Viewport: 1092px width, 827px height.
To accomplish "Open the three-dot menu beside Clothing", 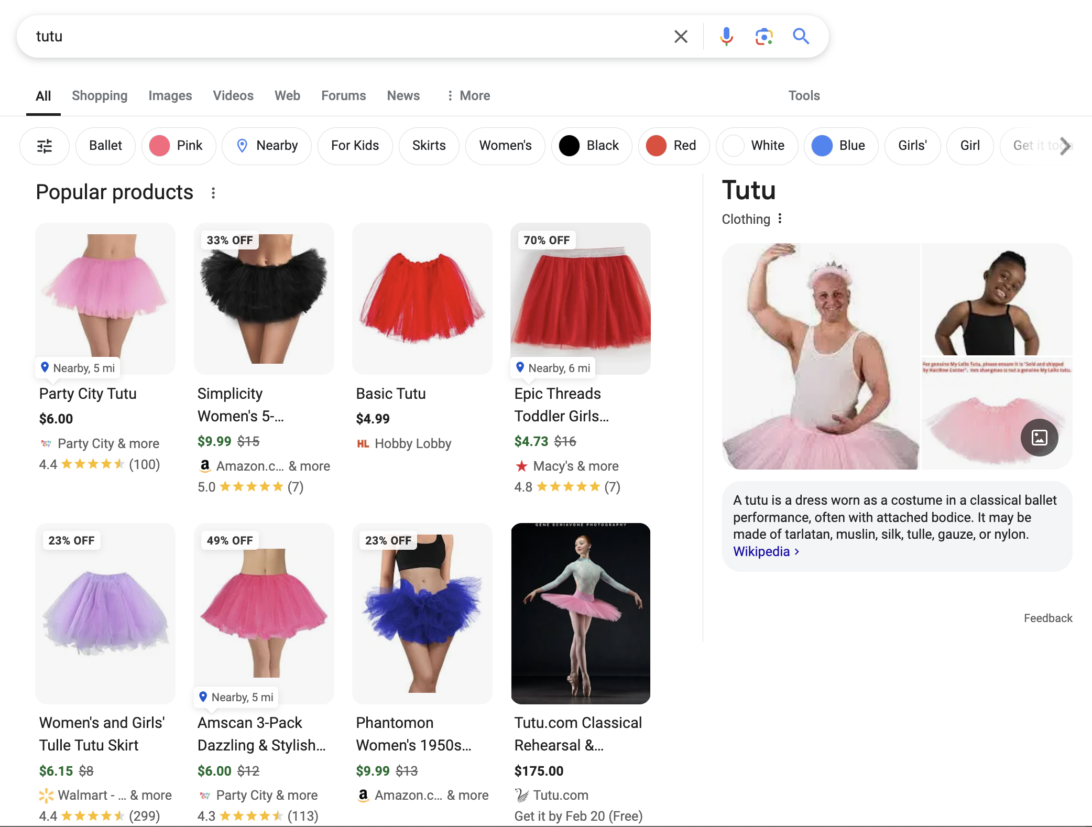I will 780,219.
